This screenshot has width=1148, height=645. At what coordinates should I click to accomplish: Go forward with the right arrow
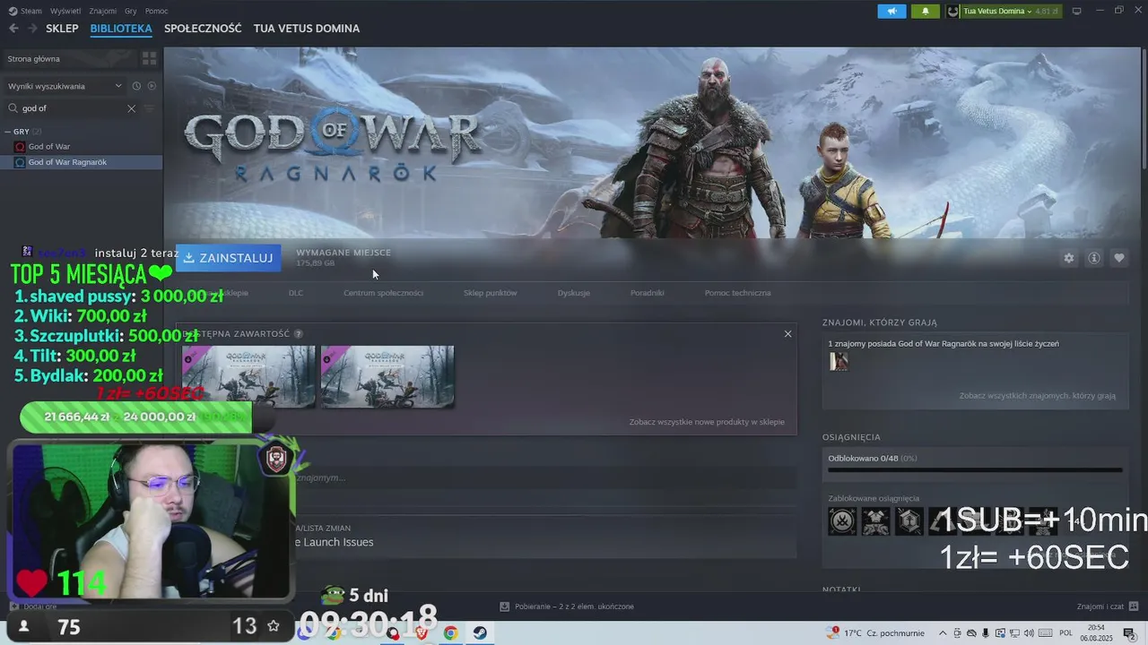[30, 29]
